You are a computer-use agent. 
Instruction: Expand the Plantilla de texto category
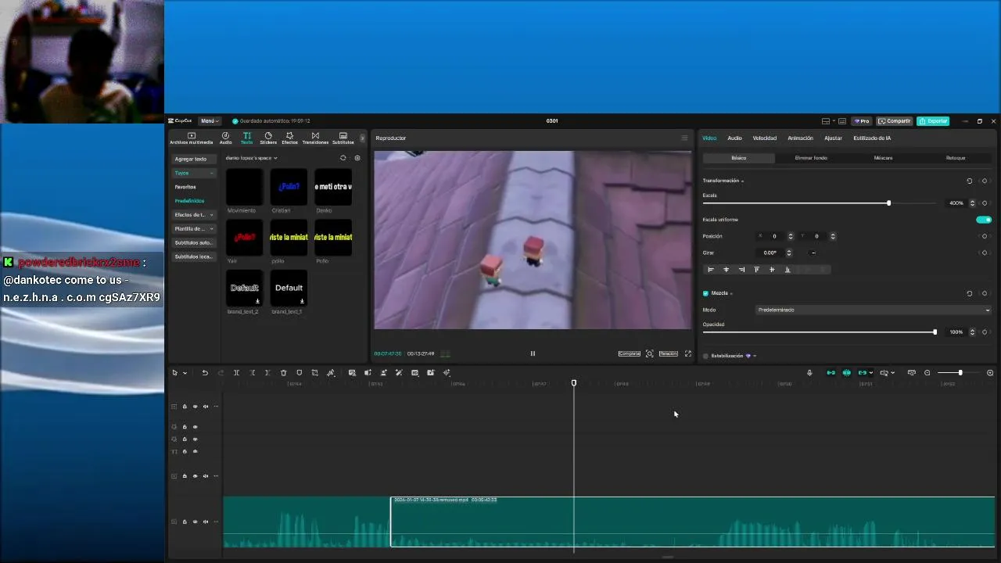coord(194,229)
